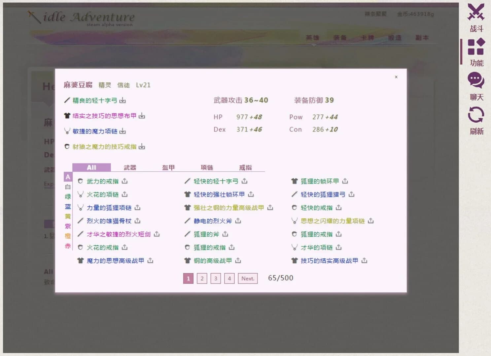Click sword icon beside 烈火的雄猫骨杖
This screenshot has width=491, height=356.
81,221
